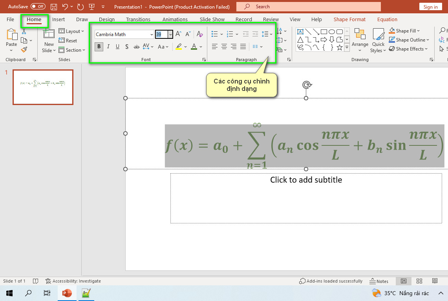This screenshot has width=448, height=301.
Task: Select slide 1 thumbnail
Action: (x=43, y=87)
